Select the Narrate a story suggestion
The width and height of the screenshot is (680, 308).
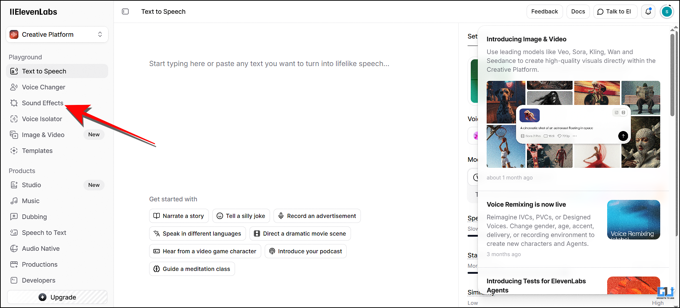179,216
